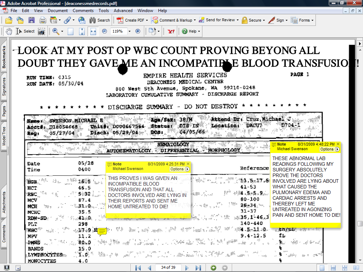Click the collapsed note icon beside WBC
Screen dimensions: 363x272
[x=102, y=232]
